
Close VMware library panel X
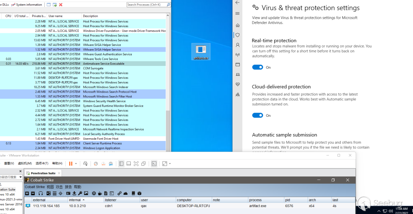point(21,171)
